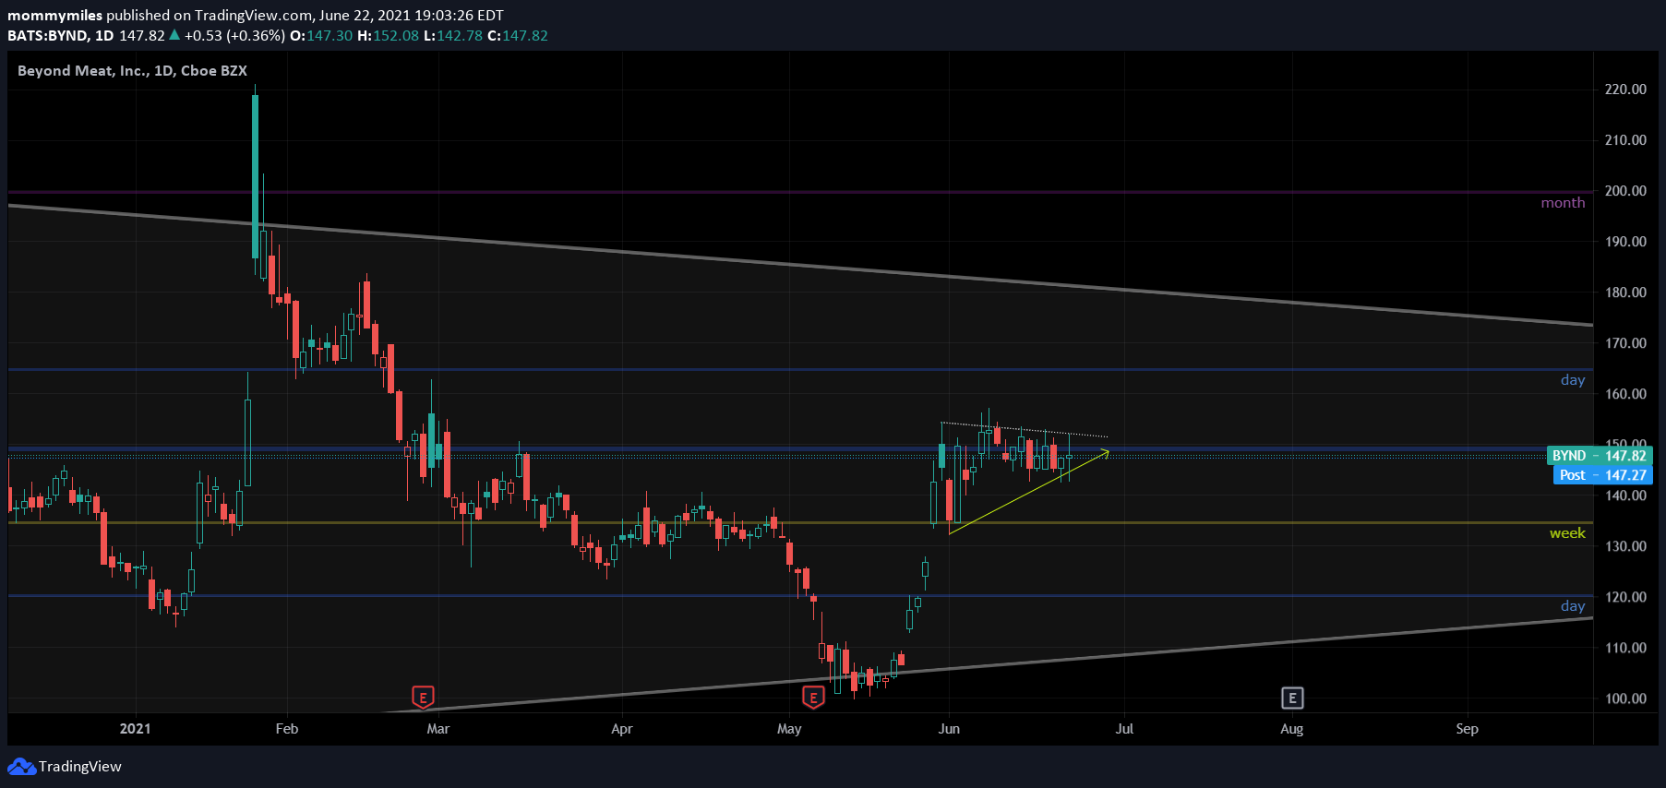
Task: Click the Feb label on time axis
Action: coord(287,729)
